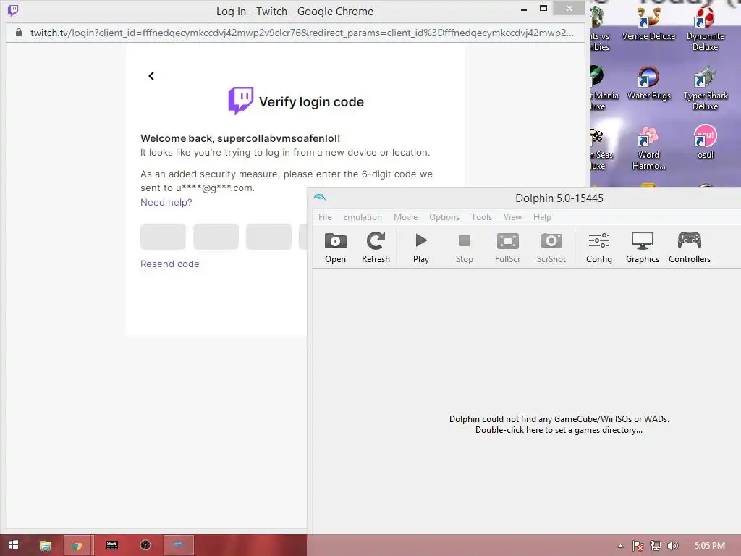Screen dimensions: 741x556
Task: Minimize the Chrome window
Action: [524, 9]
